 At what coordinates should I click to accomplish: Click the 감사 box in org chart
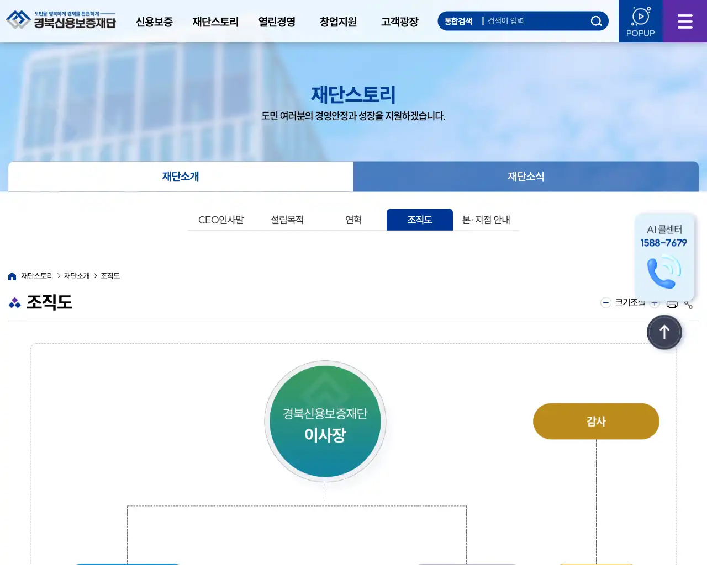point(596,422)
